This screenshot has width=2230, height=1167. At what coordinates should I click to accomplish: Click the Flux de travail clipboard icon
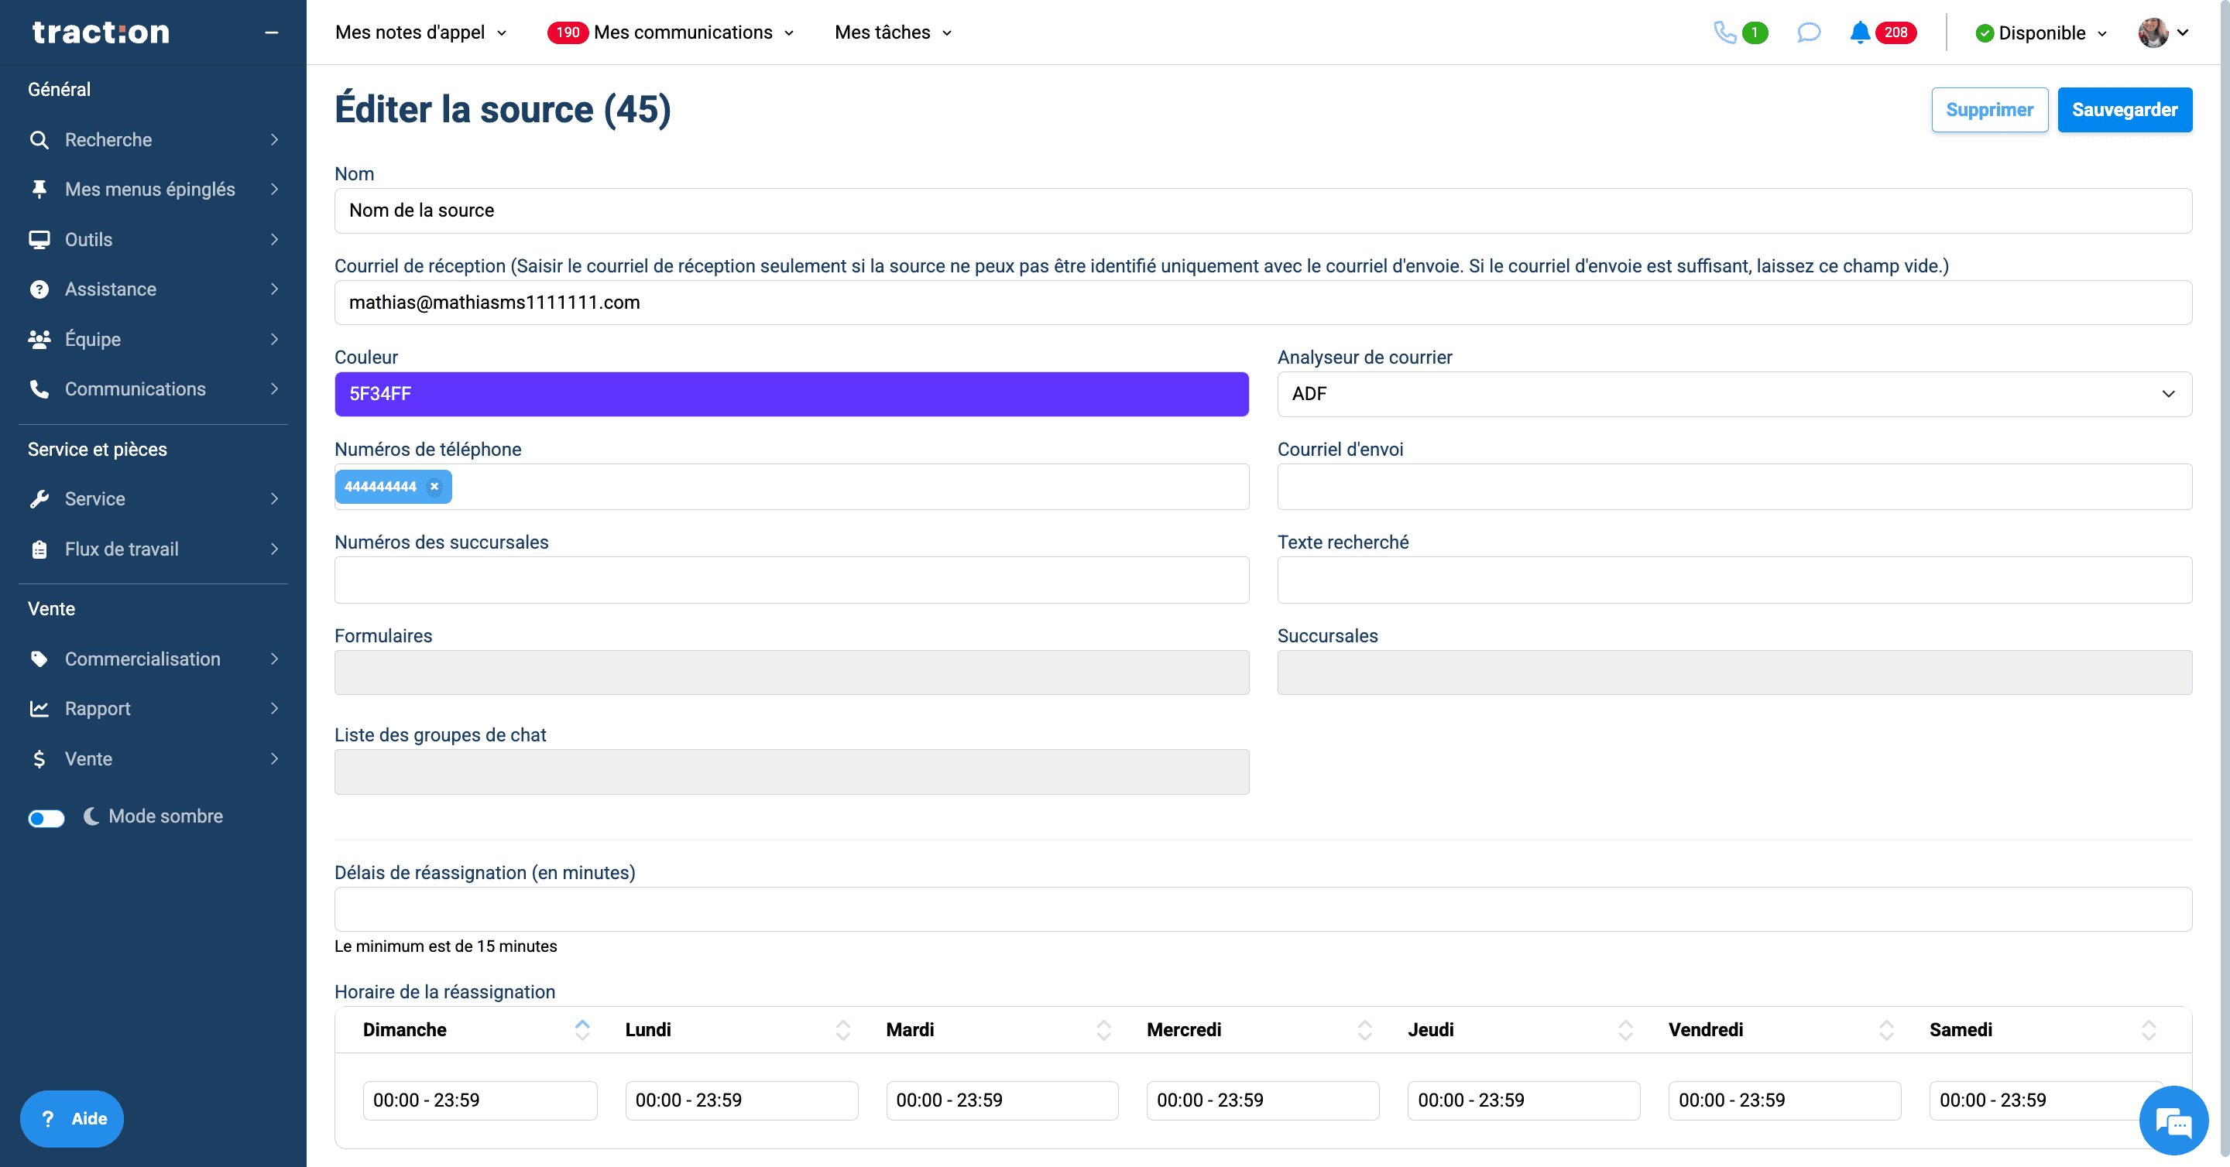click(39, 549)
